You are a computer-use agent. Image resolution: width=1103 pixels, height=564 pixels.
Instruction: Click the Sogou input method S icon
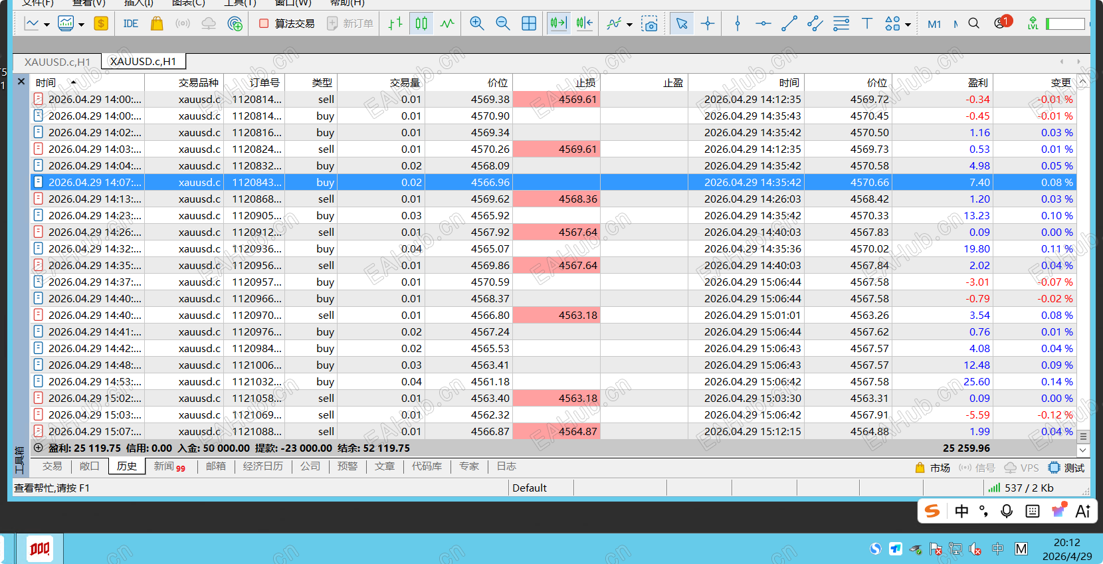click(x=933, y=511)
